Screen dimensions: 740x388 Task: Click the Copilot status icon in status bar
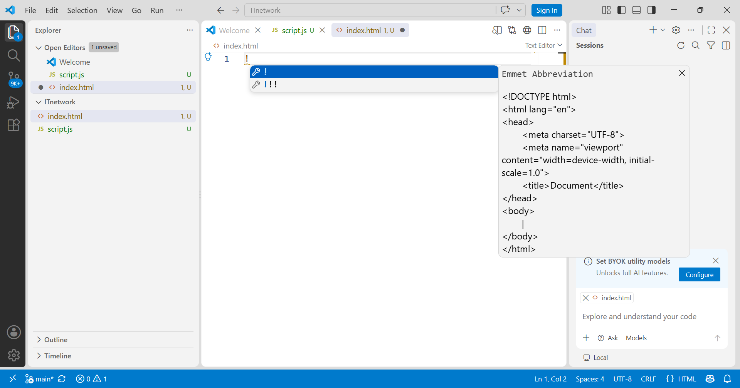tap(710, 379)
